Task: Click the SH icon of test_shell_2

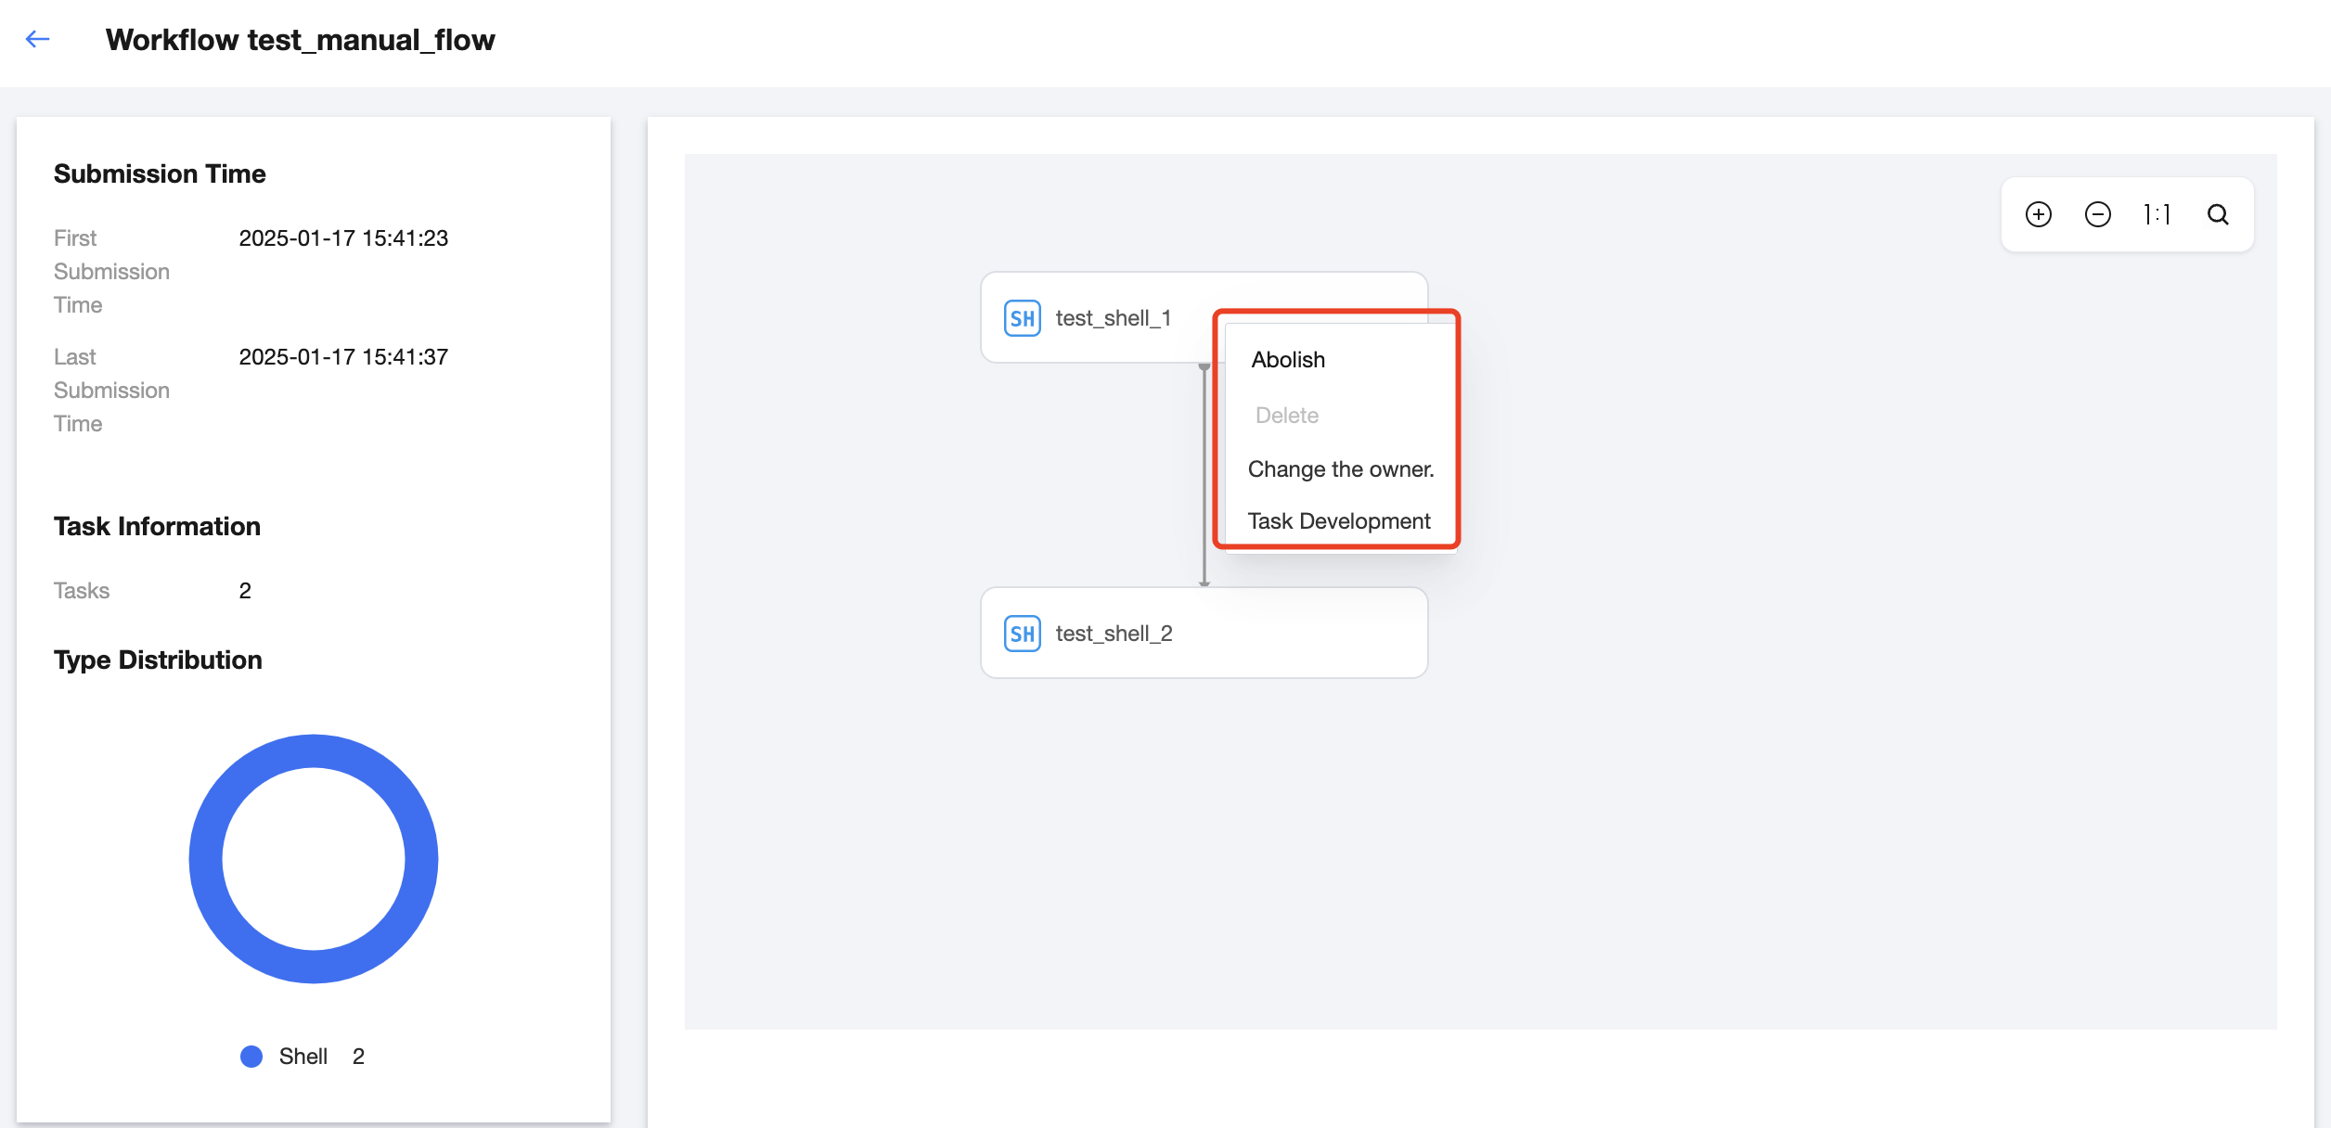Action: (x=1022, y=634)
